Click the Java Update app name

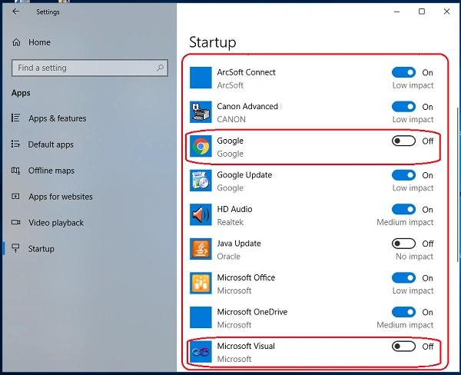coord(239,244)
